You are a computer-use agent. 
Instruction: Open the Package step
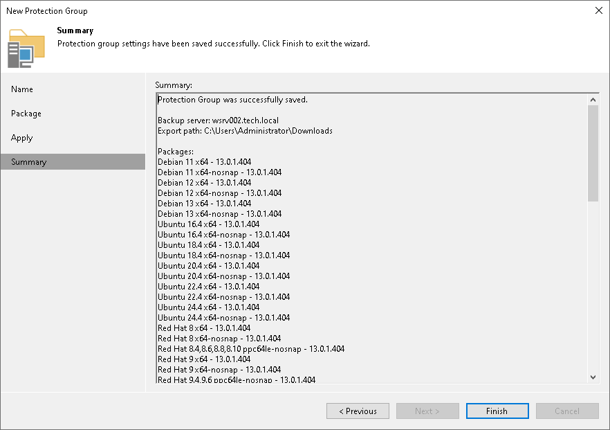point(26,114)
